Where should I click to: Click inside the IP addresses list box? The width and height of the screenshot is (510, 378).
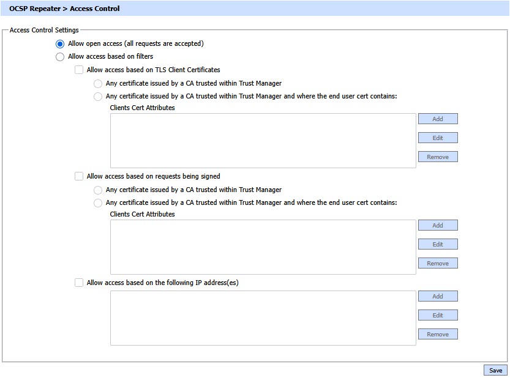263,318
